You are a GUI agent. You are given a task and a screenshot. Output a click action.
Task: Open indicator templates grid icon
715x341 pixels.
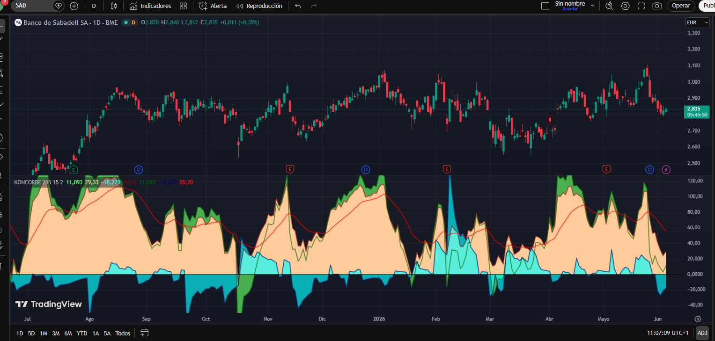(183, 6)
